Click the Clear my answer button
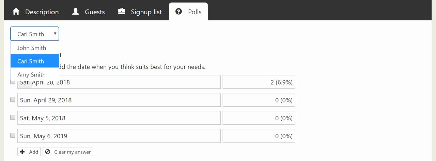This screenshot has width=436, height=161. point(68,151)
